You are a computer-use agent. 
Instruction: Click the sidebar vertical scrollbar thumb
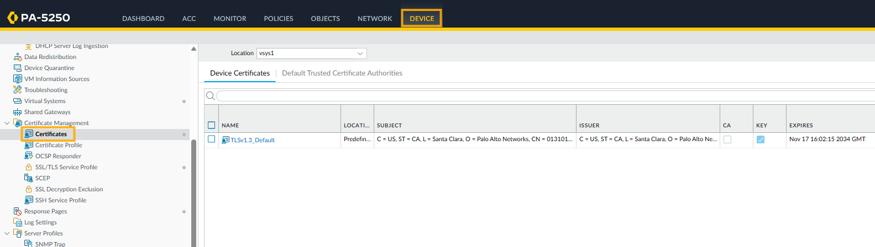coord(193,193)
